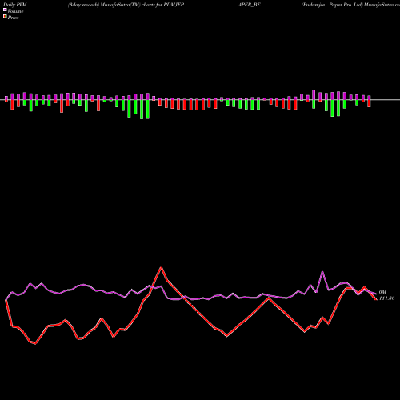Click the Daily PVM title text

coord(15,5)
